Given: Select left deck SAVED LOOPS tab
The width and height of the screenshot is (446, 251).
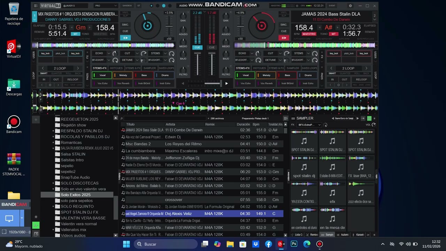Looking at the screenshot, I should (166, 68).
